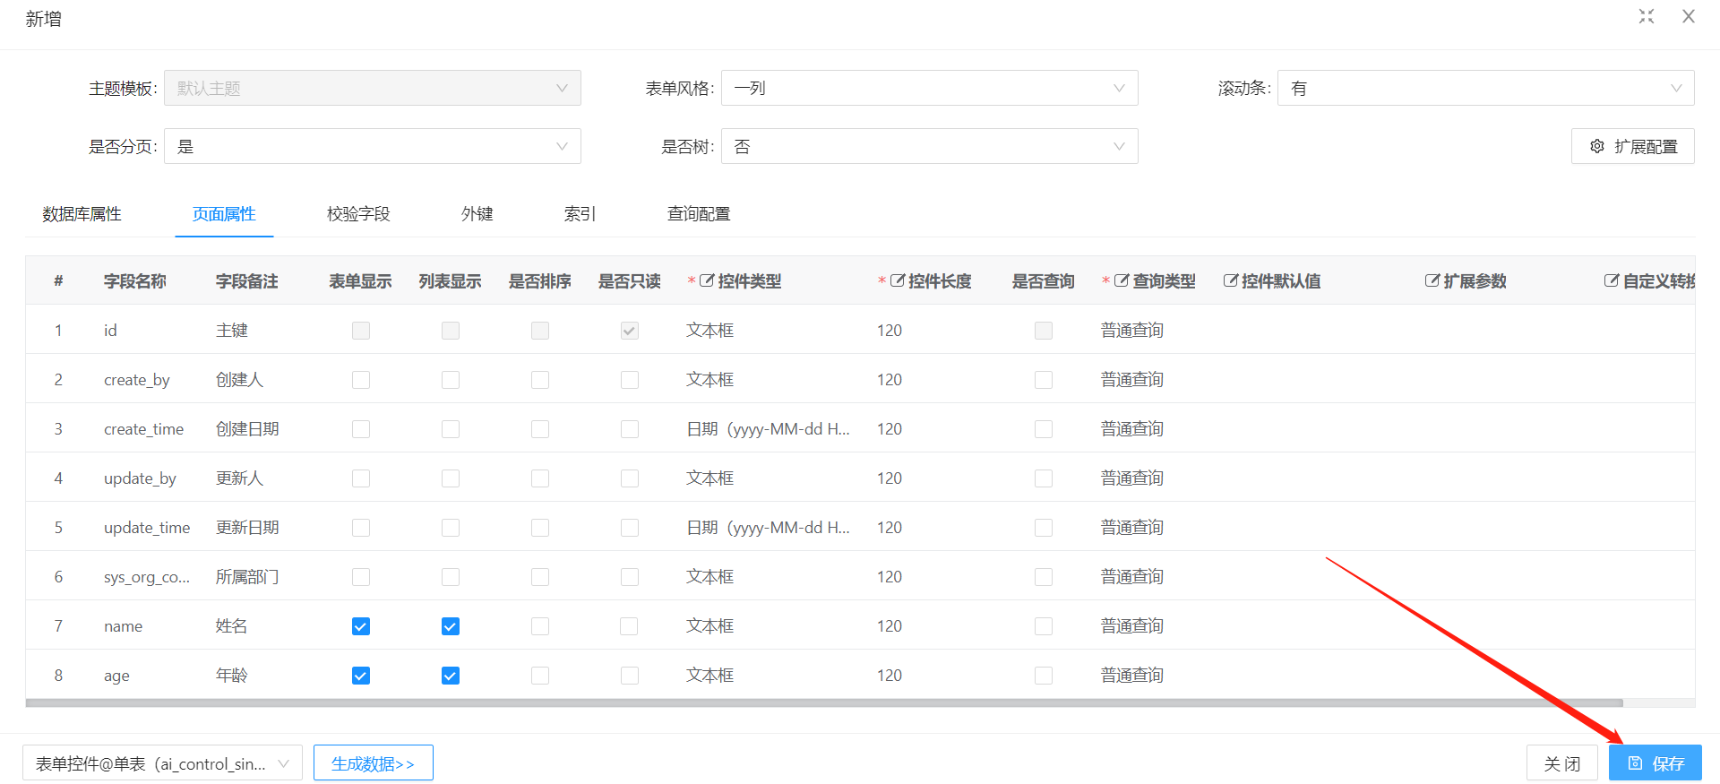Open 扩展配置 gear settings button
The height and width of the screenshot is (784, 1720).
pyautogui.click(x=1632, y=146)
